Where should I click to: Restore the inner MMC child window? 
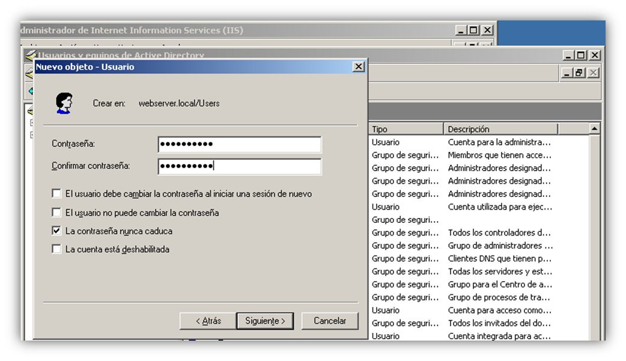579,73
